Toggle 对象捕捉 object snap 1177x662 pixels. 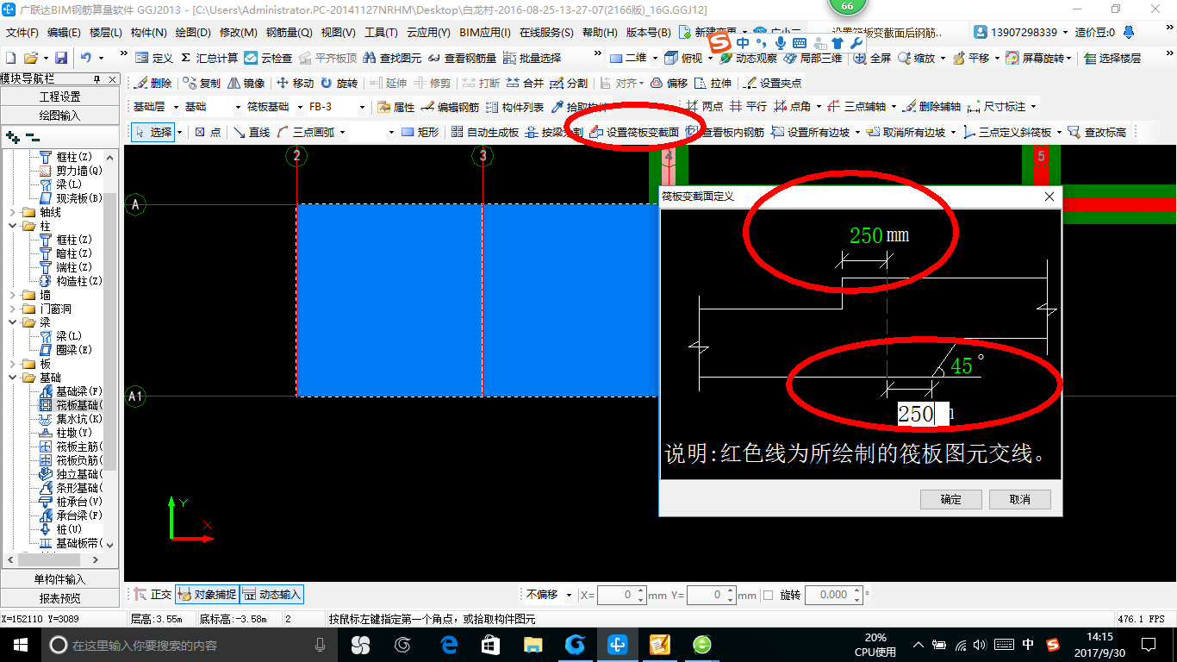pyautogui.click(x=207, y=595)
